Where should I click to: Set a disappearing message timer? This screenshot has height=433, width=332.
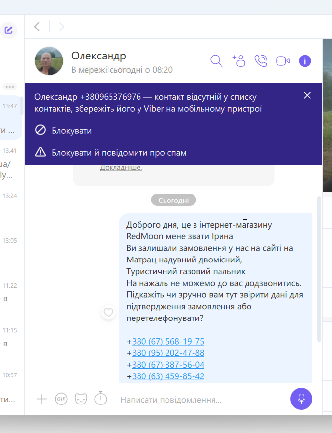click(x=101, y=399)
